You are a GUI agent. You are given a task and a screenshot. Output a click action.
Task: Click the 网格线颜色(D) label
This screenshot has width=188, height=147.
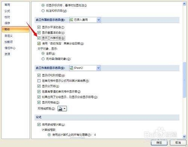46,109
